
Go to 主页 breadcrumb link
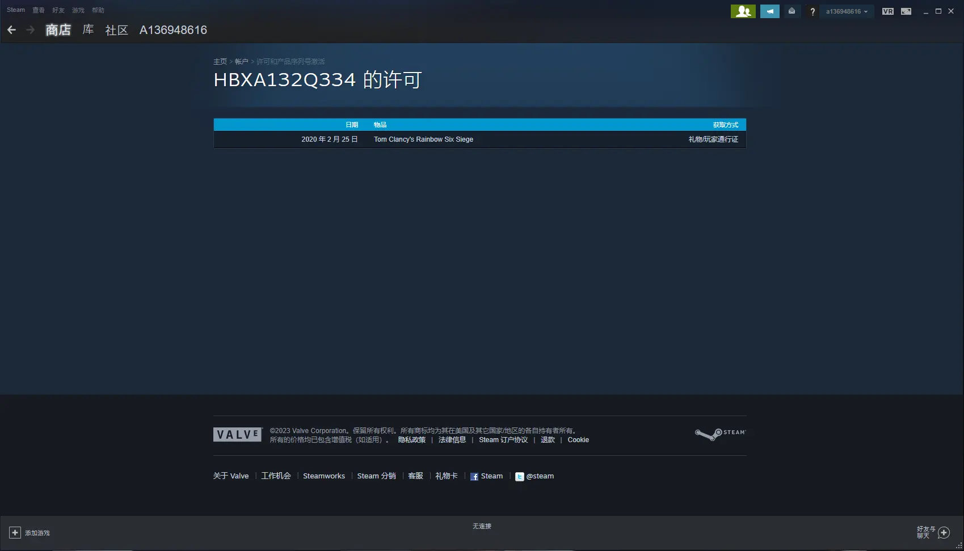(220, 61)
